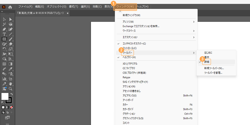Pick the Column Graph tool
Screen dimensions: 250x125
tap(4, 79)
